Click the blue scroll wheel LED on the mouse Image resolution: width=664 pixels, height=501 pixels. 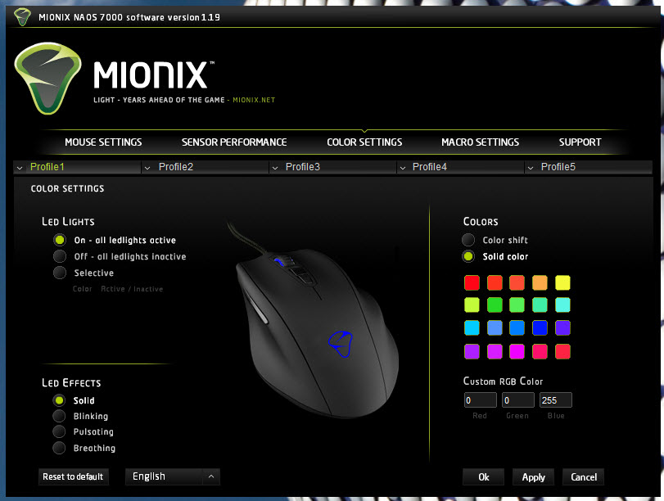(x=278, y=261)
